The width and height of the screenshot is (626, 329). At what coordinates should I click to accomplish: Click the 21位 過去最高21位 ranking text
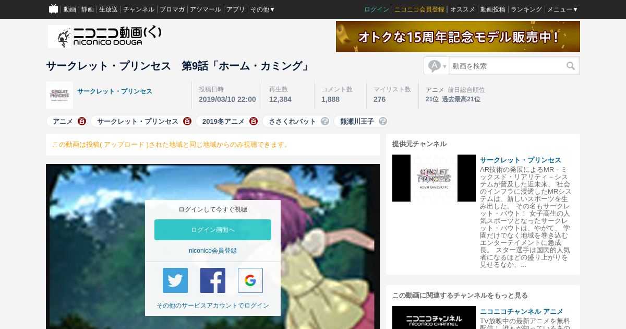click(453, 99)
